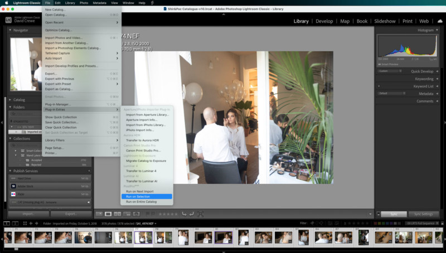Open the scripts menu icon in menu bar
The height and width of the screenshot is (253, 446).
point(152,3)
